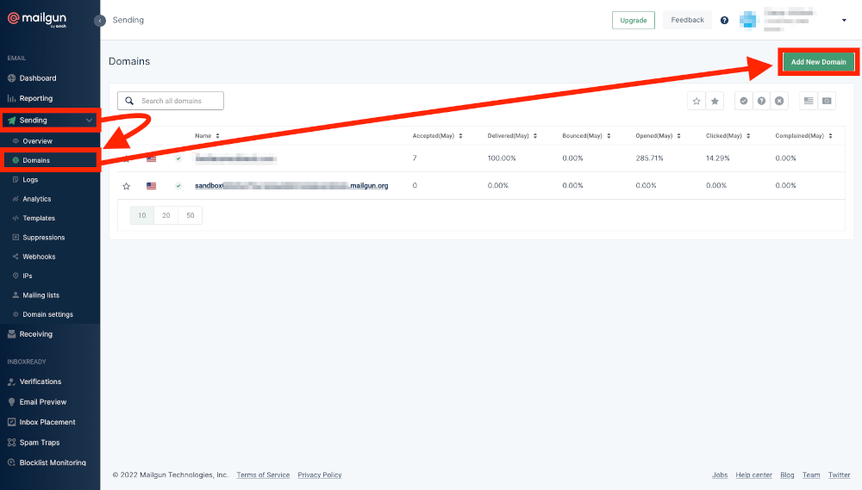Viewport: 862px width, 490px height.
Task: Open the help question mark icon
Action: 724,21
